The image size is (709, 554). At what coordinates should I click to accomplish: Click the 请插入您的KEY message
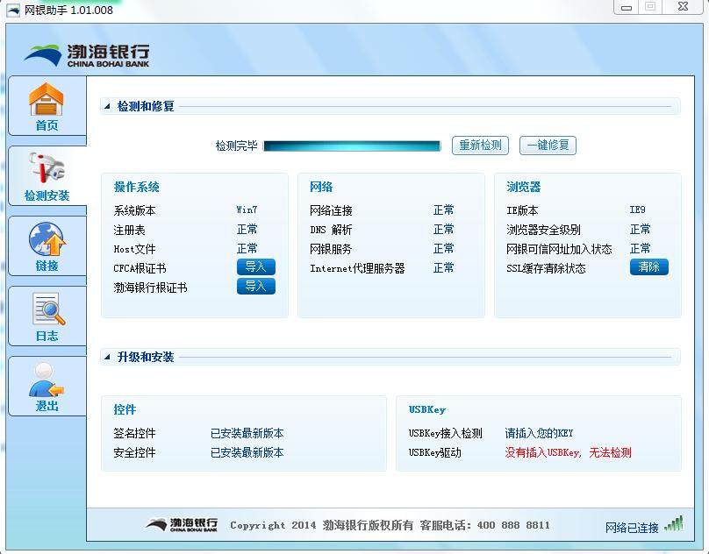(539, 433)
